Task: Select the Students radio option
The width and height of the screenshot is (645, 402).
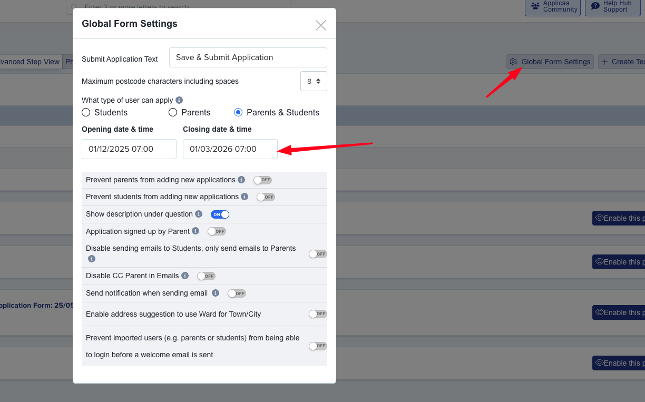Action: (x=86, y=112)
